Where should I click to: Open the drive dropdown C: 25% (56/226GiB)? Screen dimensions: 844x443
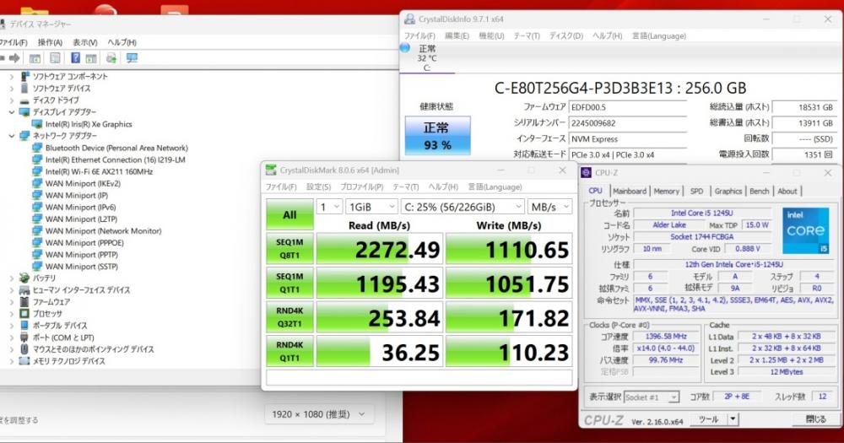(x=462, y=207)
